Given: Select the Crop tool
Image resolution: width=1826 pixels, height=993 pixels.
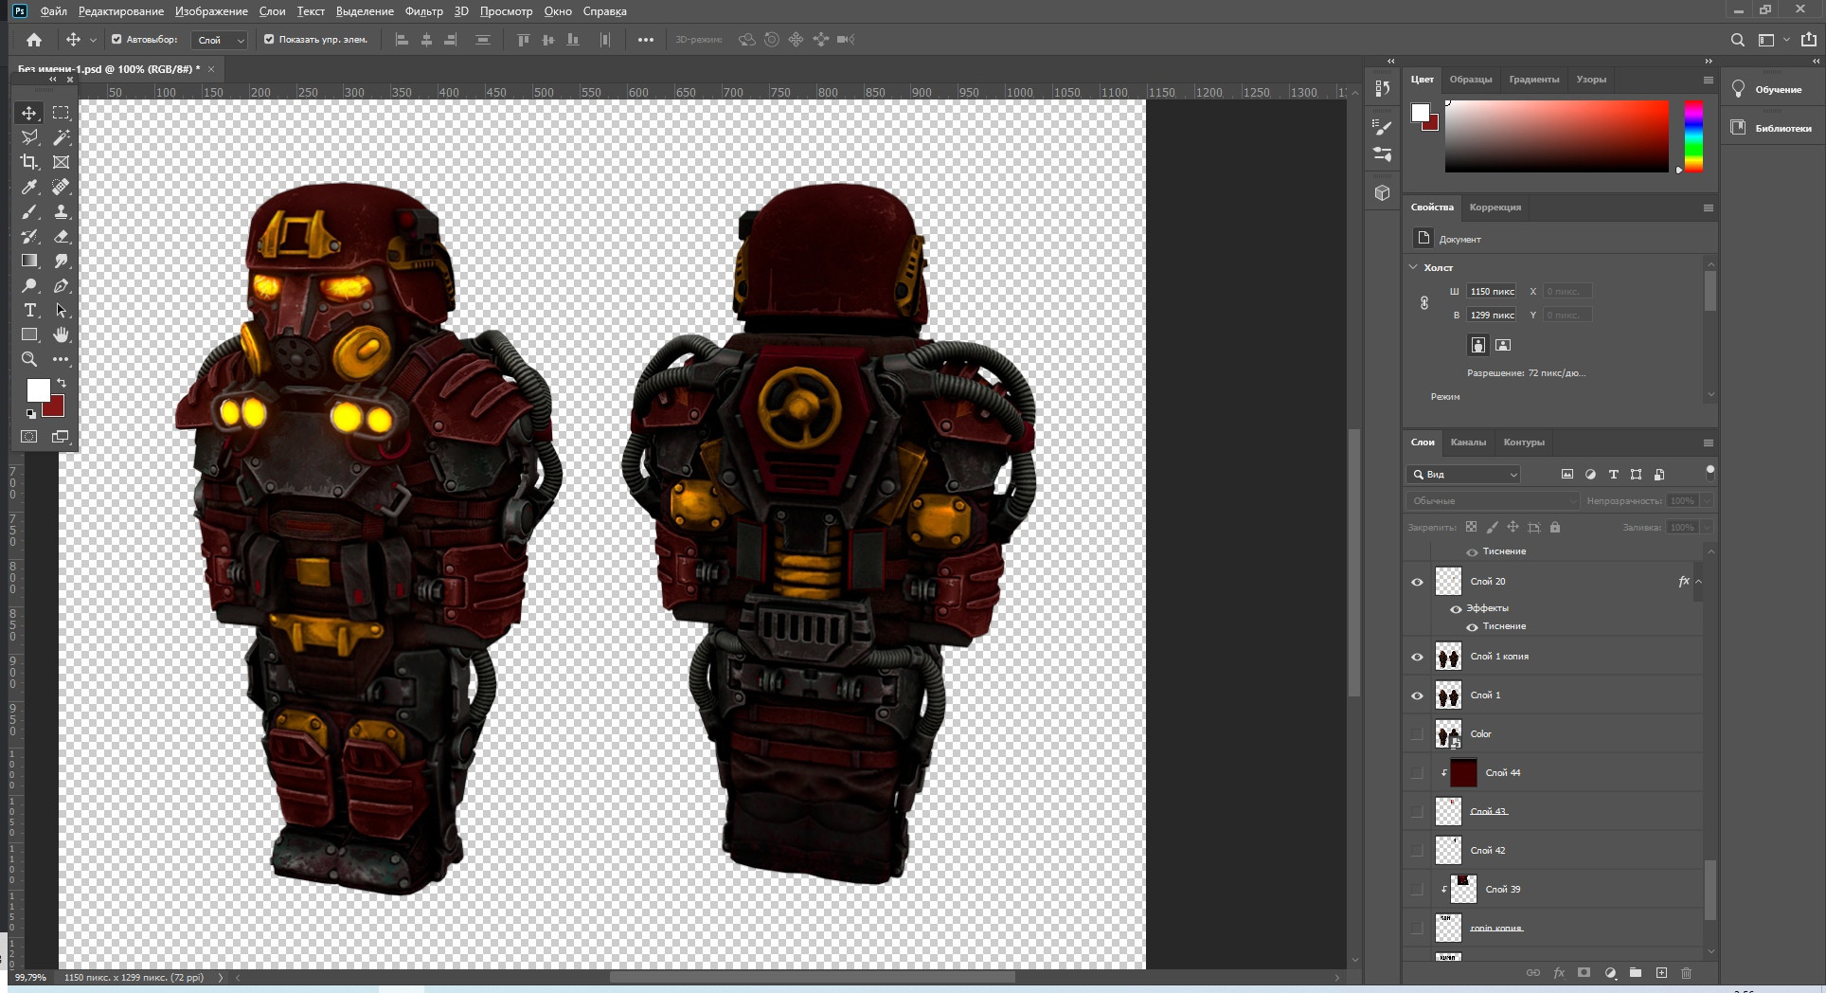Looking at the screenshot, I should pyautogui.click(x=29, y=162).
